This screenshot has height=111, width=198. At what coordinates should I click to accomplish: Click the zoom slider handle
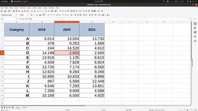tap(187, 110)
